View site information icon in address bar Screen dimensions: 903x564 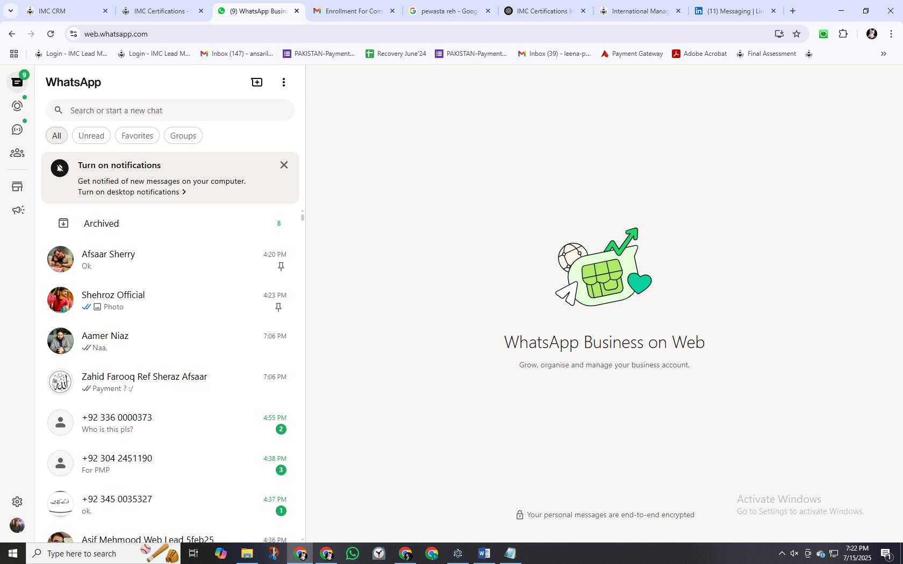click(74, 34)
